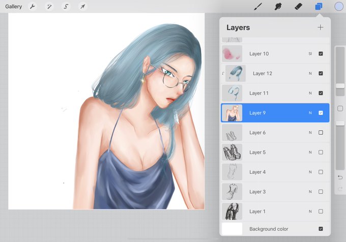Select Layer 11 thumbnail
Image resolution: width=346 pixels, height=242 pixels.
(x=232, y=93)
